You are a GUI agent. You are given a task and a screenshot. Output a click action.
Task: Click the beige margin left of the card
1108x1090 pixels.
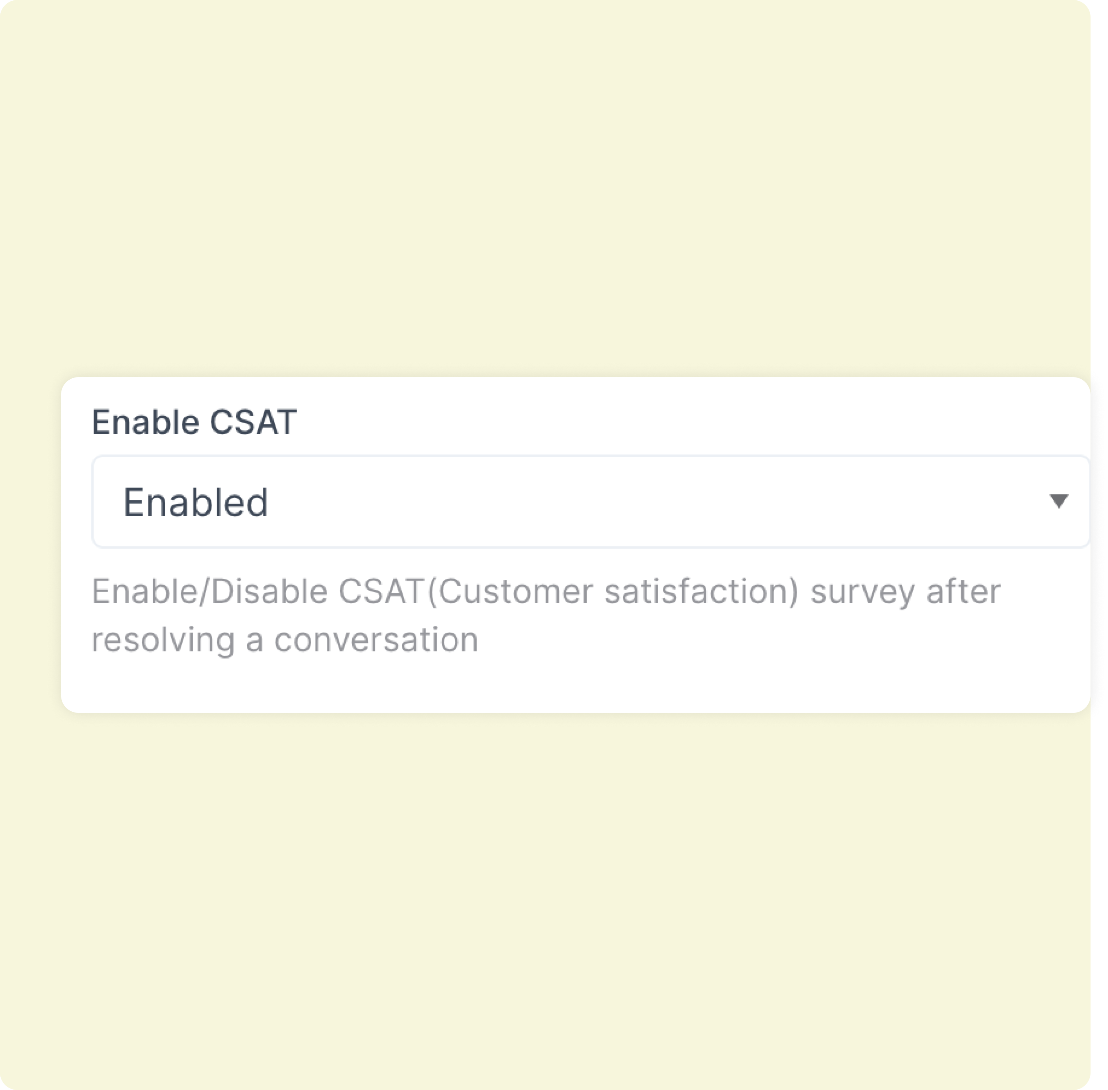pos(30,544)
